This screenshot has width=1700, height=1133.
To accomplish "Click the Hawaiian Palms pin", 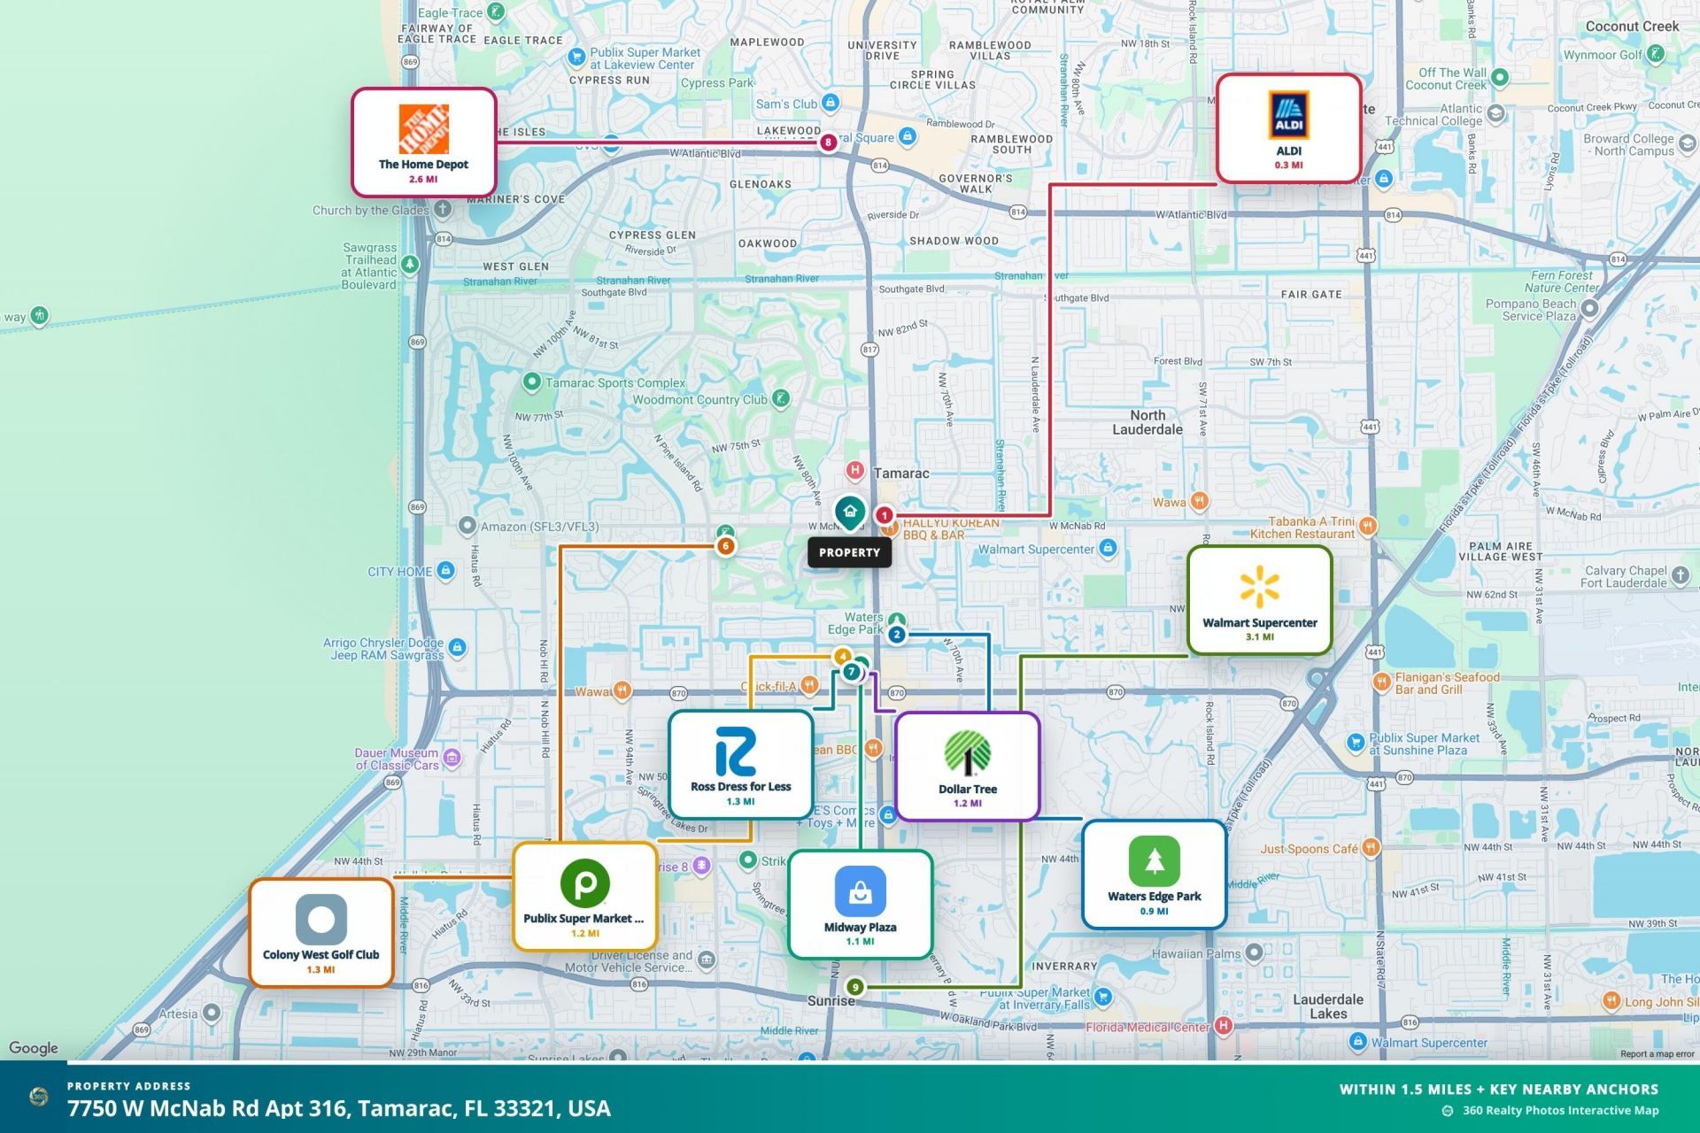I will pyautogui.click(x=1254, y=953).
